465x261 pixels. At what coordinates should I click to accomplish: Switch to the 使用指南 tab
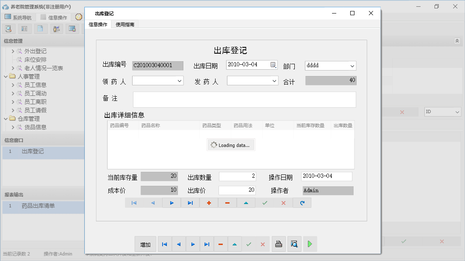point(125,24)
